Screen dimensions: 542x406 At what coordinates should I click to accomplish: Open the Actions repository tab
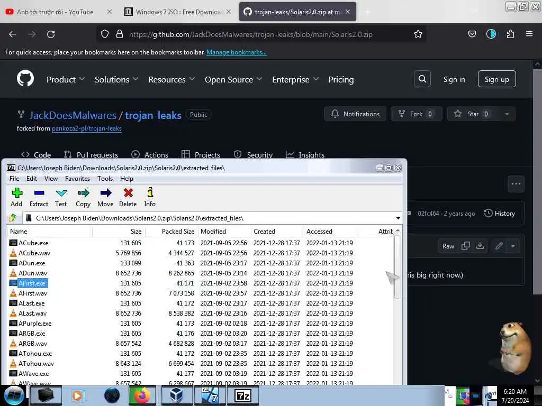(x=150, y=155)
